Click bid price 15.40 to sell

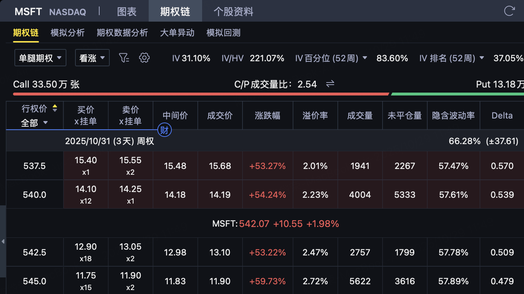point(86,160)
